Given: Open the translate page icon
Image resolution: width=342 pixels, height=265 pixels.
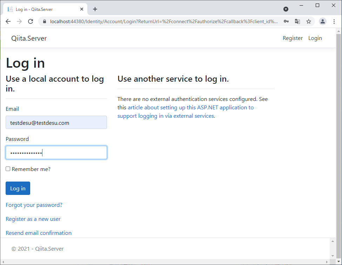Looking at the screenshot, I should (297, 21).
